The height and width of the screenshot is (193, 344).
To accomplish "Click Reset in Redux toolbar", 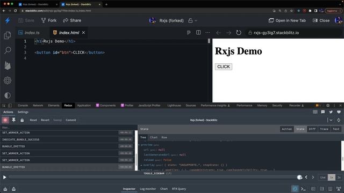I will [33, 120].
